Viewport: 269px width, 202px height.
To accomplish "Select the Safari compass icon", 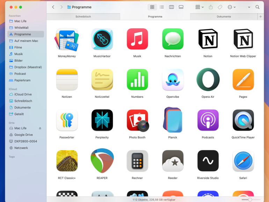I will click(243, 161).
